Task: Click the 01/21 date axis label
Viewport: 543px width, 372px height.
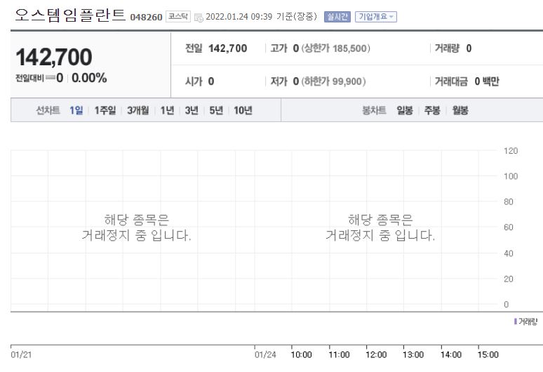Action: [x=21, y=354]
